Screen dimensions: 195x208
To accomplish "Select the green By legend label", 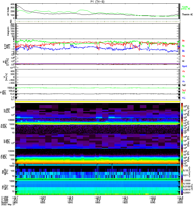I will click(183, 46).
